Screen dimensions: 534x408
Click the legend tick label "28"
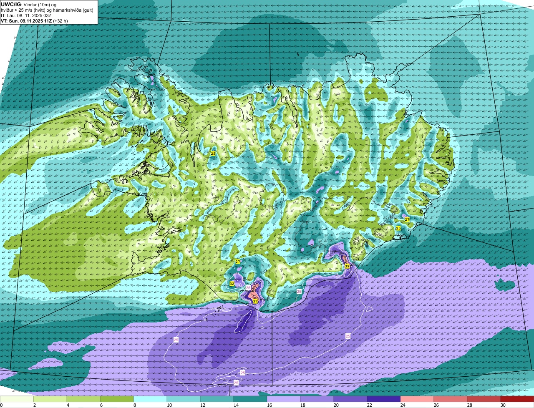click(x=469, y=405)
